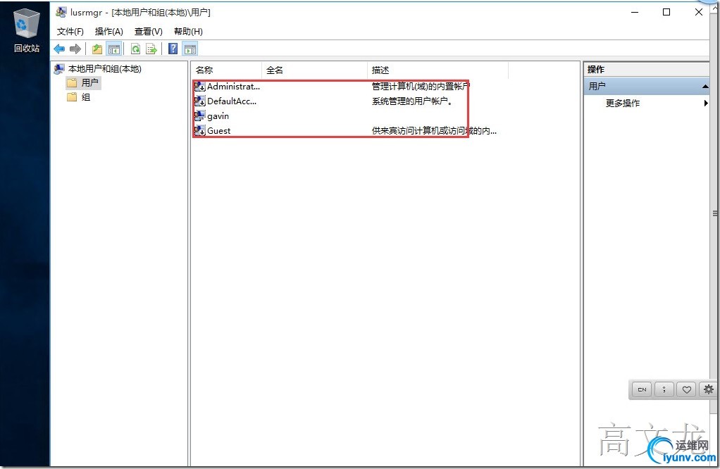This screenshot has height=469, width=720.
Task: Open the 查看(V) menu
Action: tap(149, 31)
